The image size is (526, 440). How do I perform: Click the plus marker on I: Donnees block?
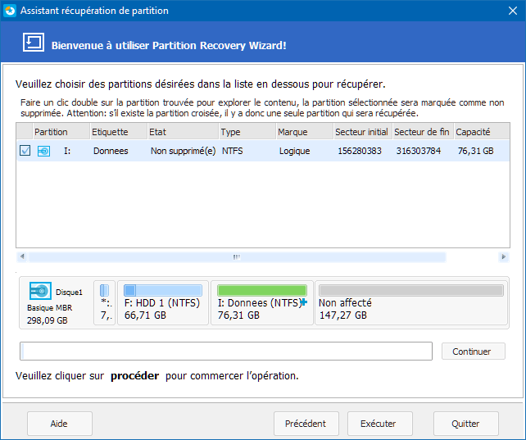[303, 302]
